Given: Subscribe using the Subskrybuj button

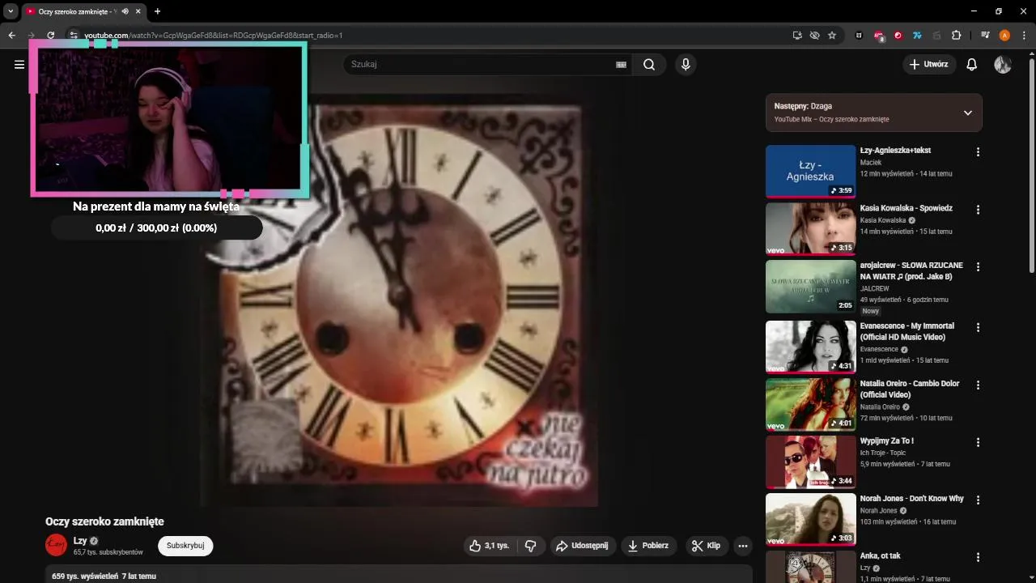Looking at the screenshot, I should pyautogui.click(x=185, y=546).
